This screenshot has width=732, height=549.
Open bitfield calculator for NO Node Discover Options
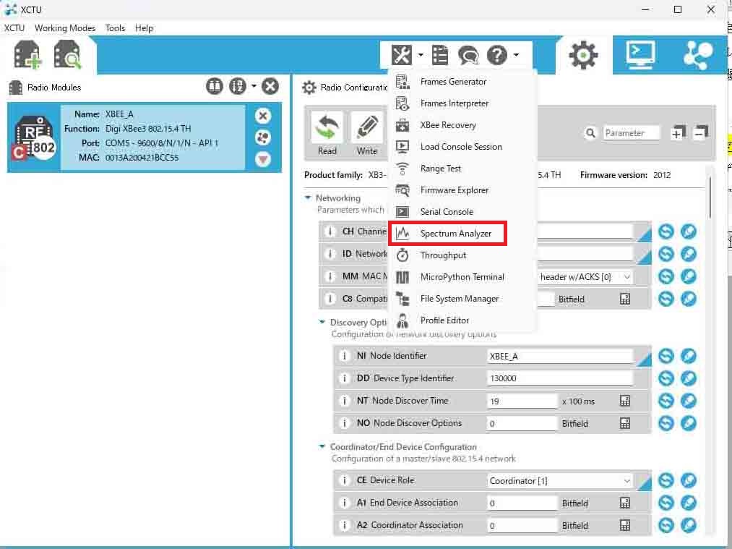pyautogui.click(x=624, y=423)
